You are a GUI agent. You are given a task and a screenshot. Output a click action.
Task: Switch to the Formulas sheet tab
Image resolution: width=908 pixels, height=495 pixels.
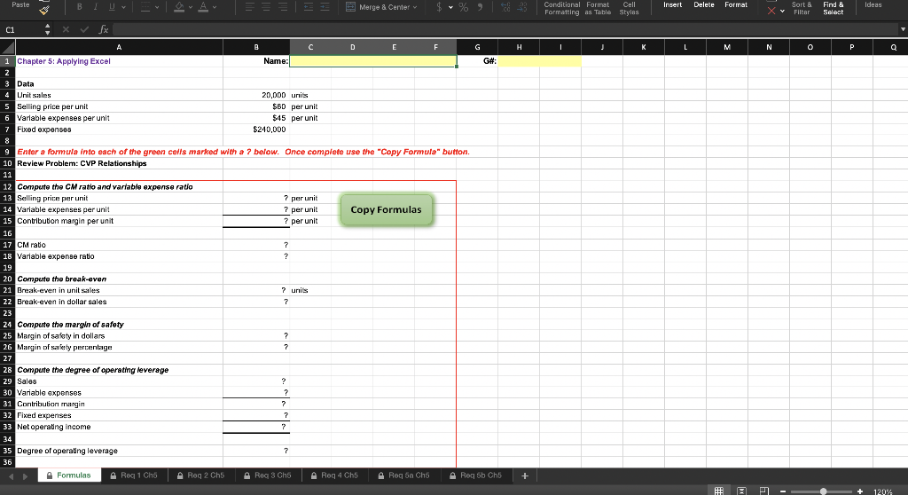[x=69, y=475]
